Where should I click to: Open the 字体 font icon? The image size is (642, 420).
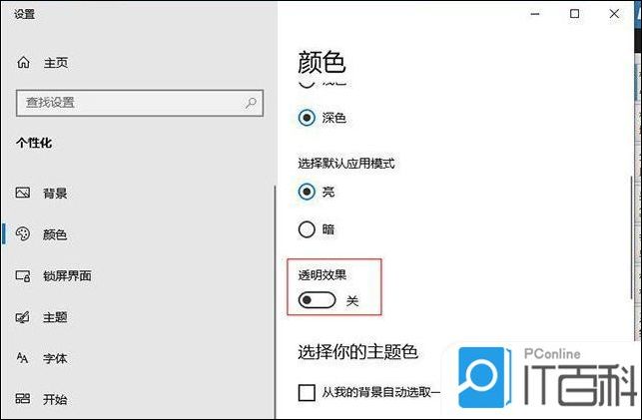(22, 358)
